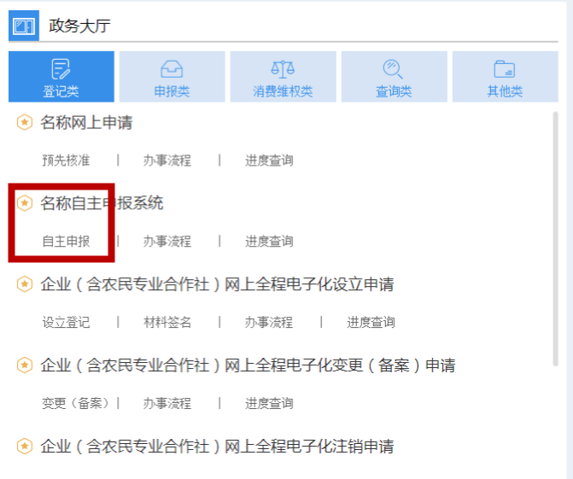
Task: Open the 自主申报 link
Action: click(x=66, y=241)
